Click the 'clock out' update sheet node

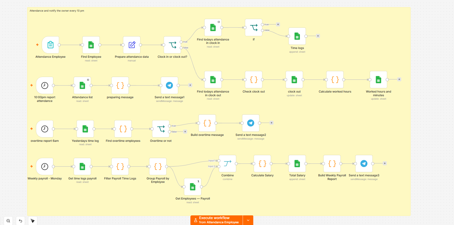coord(294,80)
